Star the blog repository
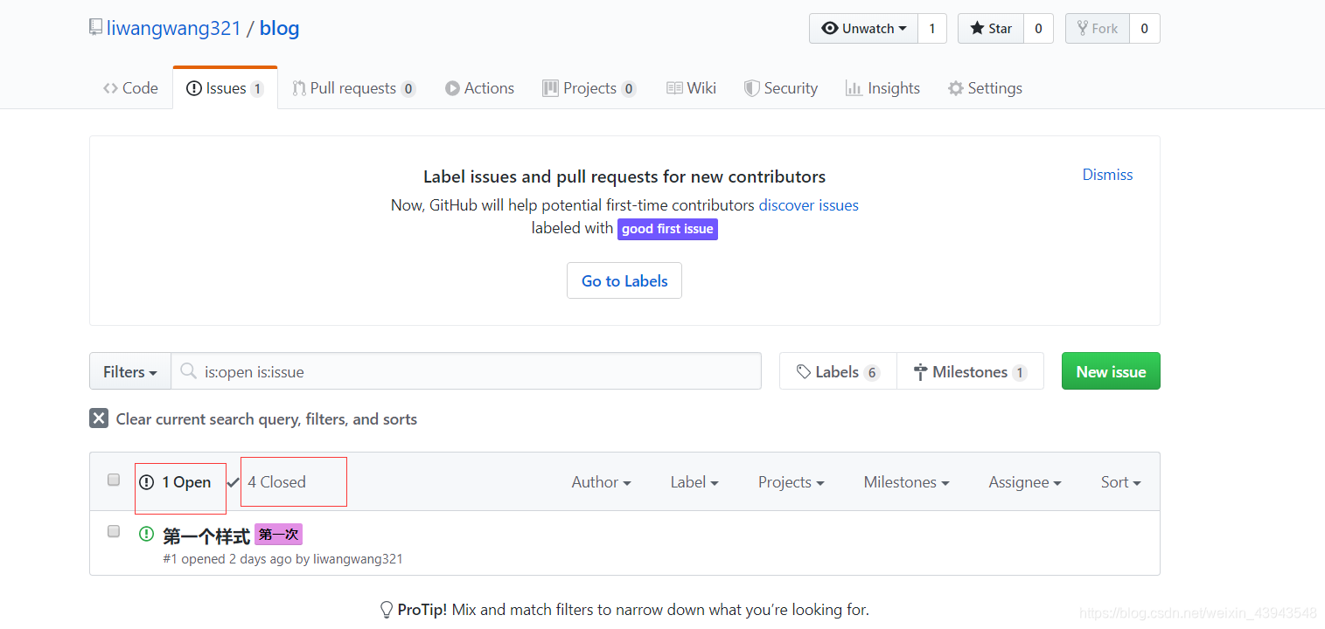The image size is (1325, 629). 990,28
